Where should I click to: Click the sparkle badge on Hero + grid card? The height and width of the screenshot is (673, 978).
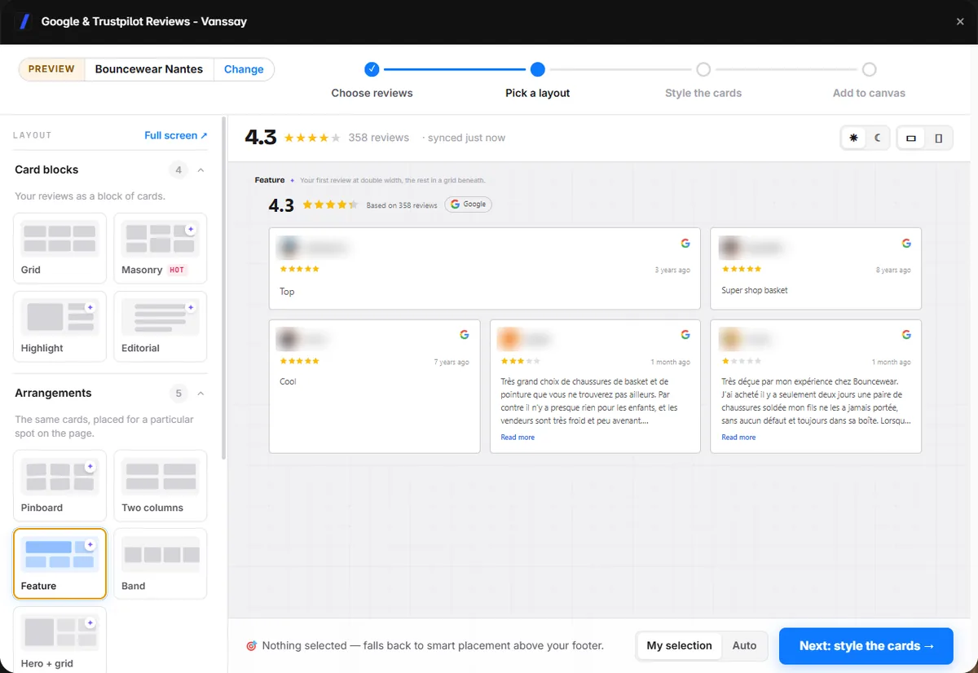[x=90, y=623]
